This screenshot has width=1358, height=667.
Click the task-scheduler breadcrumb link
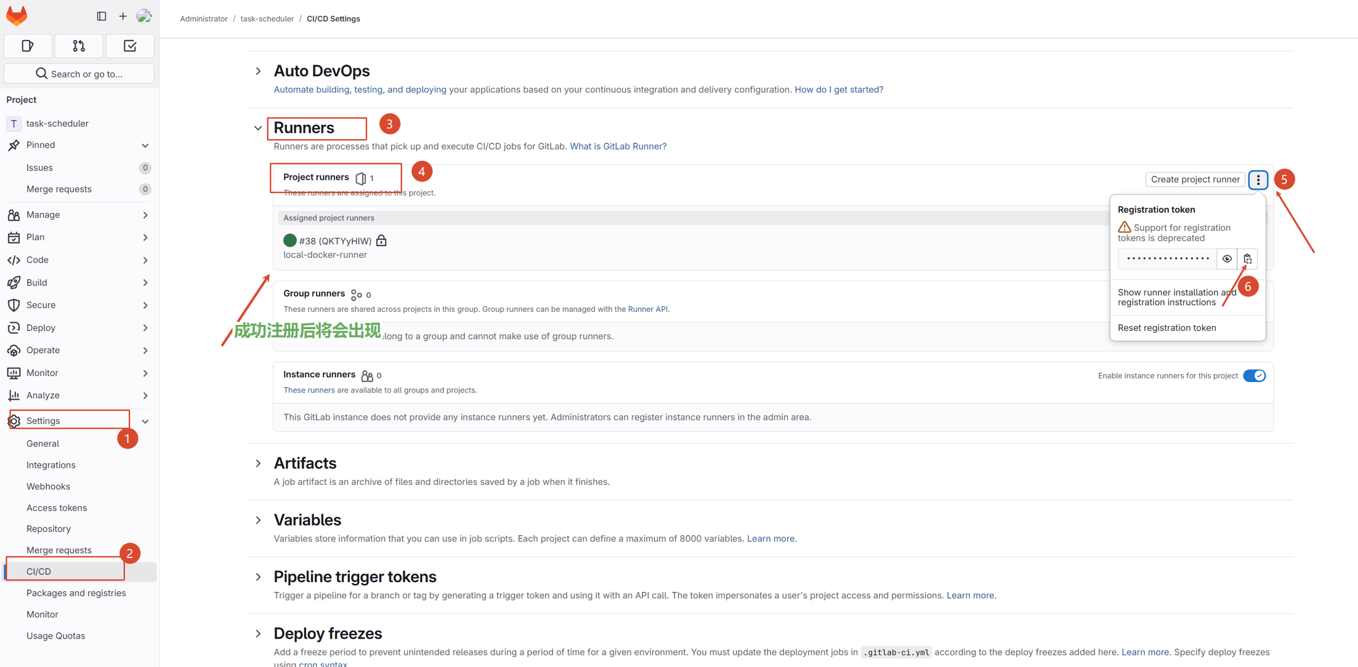click(267, 19)
